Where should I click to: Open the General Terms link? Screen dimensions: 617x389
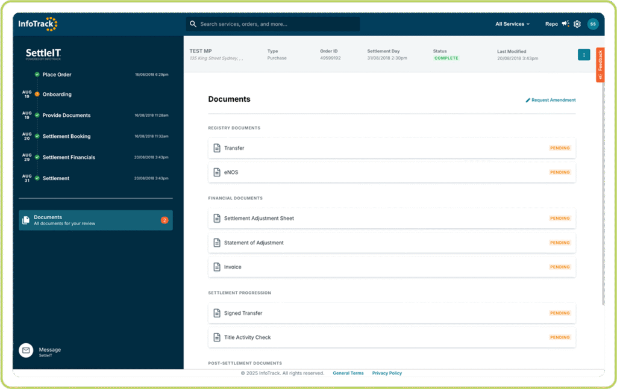pos(348,373)
